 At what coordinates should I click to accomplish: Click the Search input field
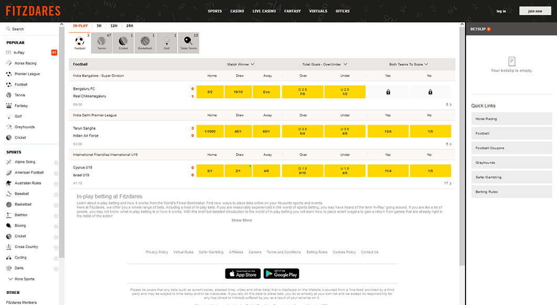click(30, 29)
